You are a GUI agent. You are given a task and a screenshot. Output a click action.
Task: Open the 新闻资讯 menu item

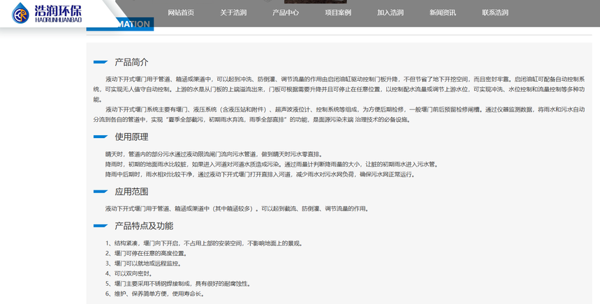443,13
